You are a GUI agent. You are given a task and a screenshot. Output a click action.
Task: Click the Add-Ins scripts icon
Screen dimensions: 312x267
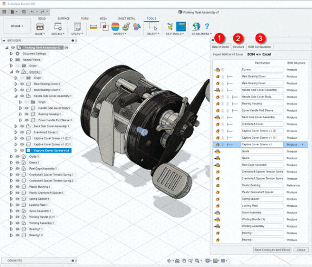tap(58, 27)
